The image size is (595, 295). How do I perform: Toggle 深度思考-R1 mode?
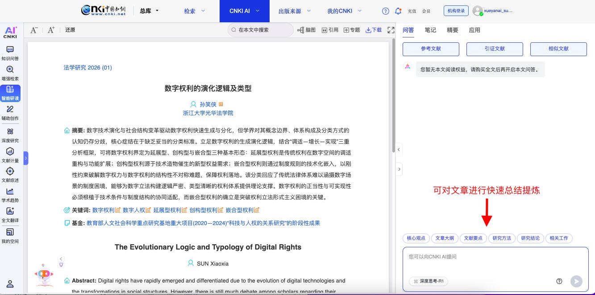coord(429,281)
